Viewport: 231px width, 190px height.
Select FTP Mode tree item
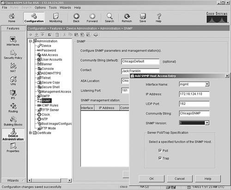(x=49, y=128)
